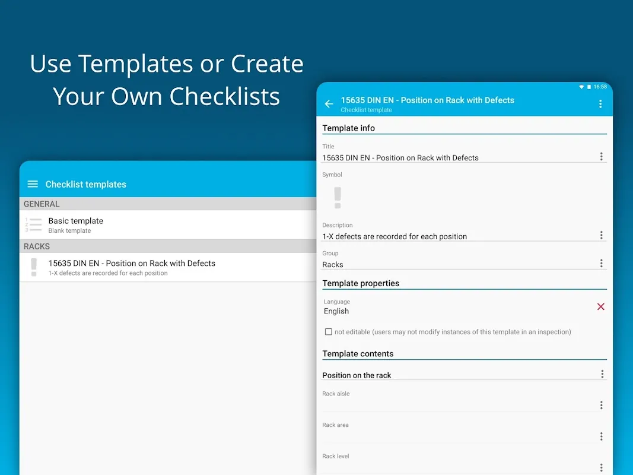Click the Title text field
This screenshot has width=633, height=475.
[457, 157]
